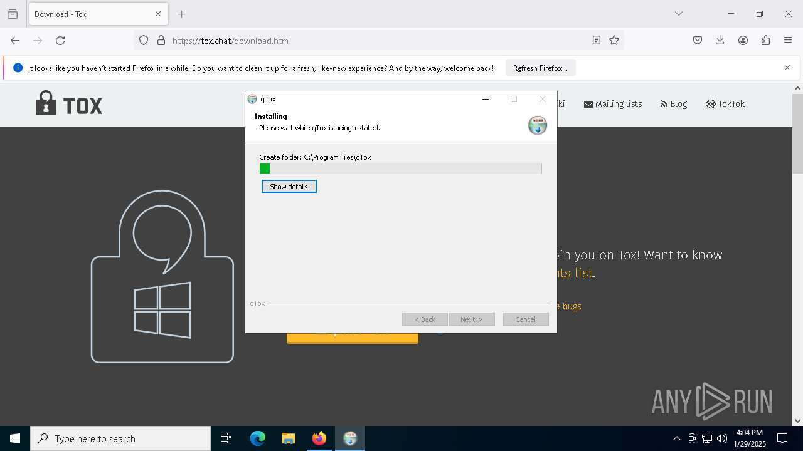Switch to Firefox in taskbar
Image resolution: width=803 pixels, height=451 pixels.
pos(319,438)
